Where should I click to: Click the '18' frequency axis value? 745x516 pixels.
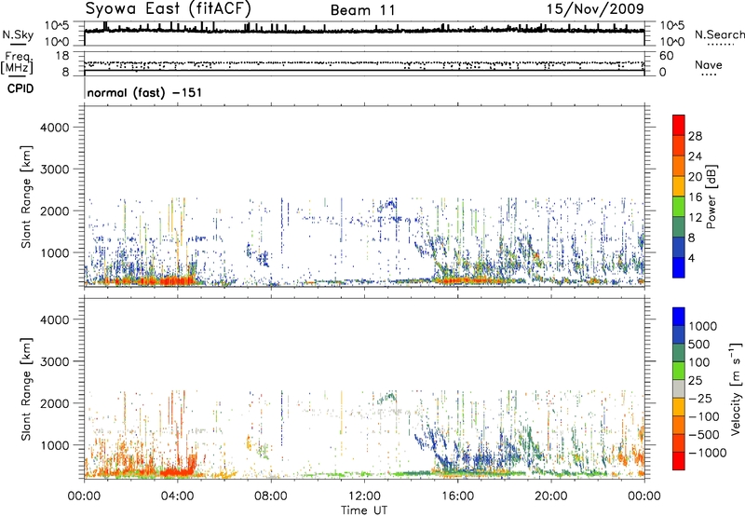[x=61, y=56]
